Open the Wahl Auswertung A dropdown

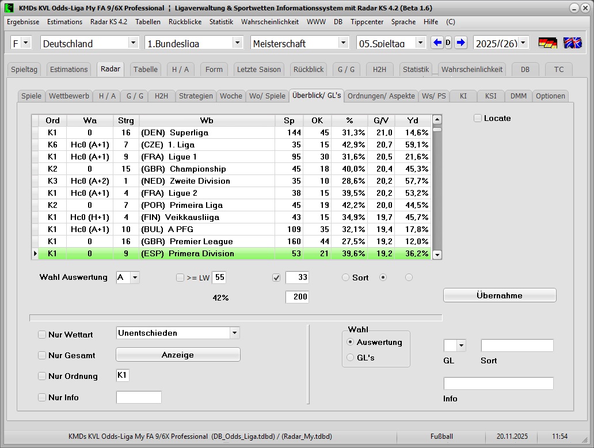[135, 278]
